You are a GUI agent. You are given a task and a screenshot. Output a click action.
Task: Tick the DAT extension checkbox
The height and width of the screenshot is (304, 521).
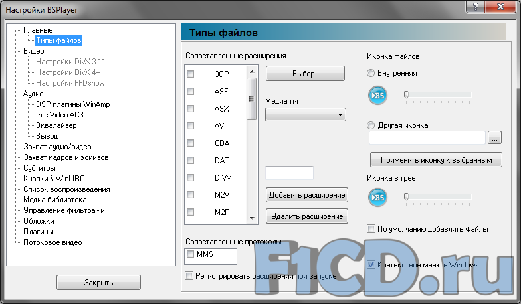pyautogui.click(x=190, y=161)
